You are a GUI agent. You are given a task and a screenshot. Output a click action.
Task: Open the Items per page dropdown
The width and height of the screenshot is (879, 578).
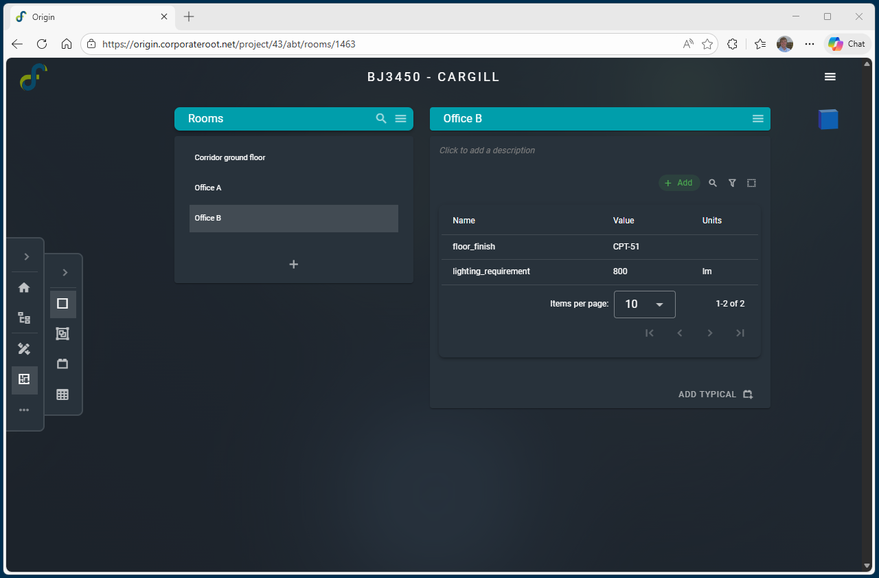pos(644,304)
